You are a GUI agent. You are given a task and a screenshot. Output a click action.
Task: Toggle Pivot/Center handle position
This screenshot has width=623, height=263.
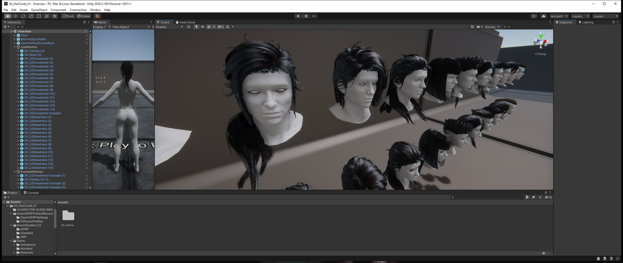(69, 16)
